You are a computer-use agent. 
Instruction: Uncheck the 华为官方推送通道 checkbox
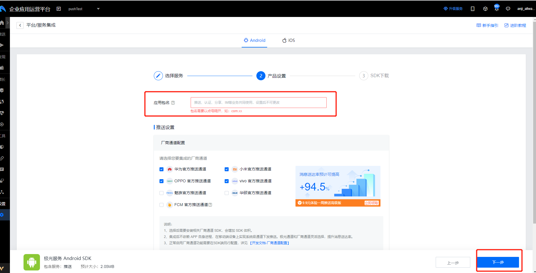(x=161, y=169)
